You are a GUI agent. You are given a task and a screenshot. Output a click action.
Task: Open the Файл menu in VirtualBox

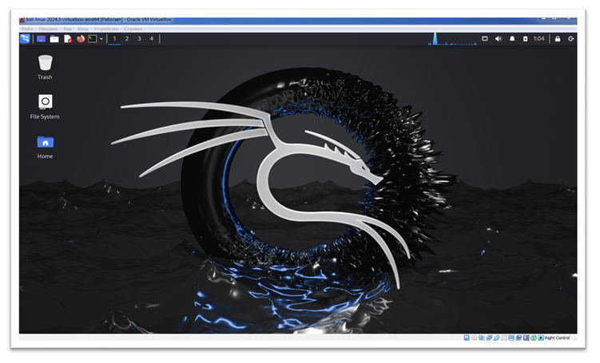tap(27, 29)
